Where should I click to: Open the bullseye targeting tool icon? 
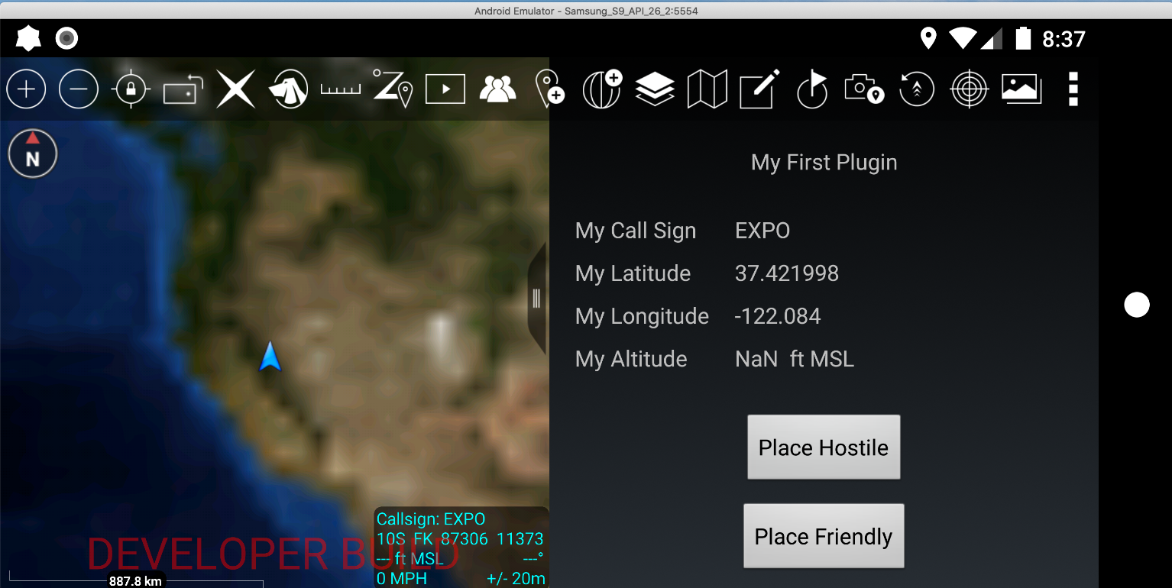click(969, 89)
